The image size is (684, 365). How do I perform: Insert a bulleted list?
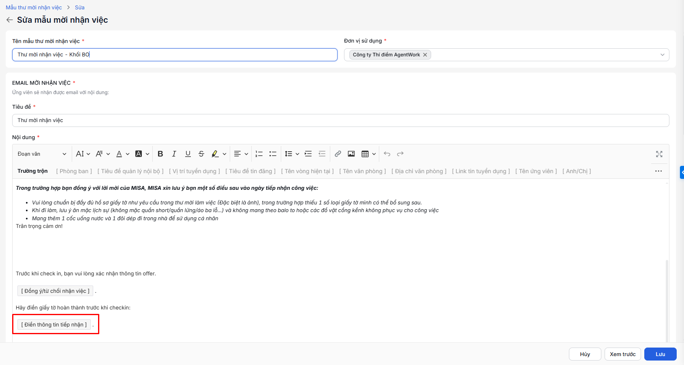[x=273, y=154]
